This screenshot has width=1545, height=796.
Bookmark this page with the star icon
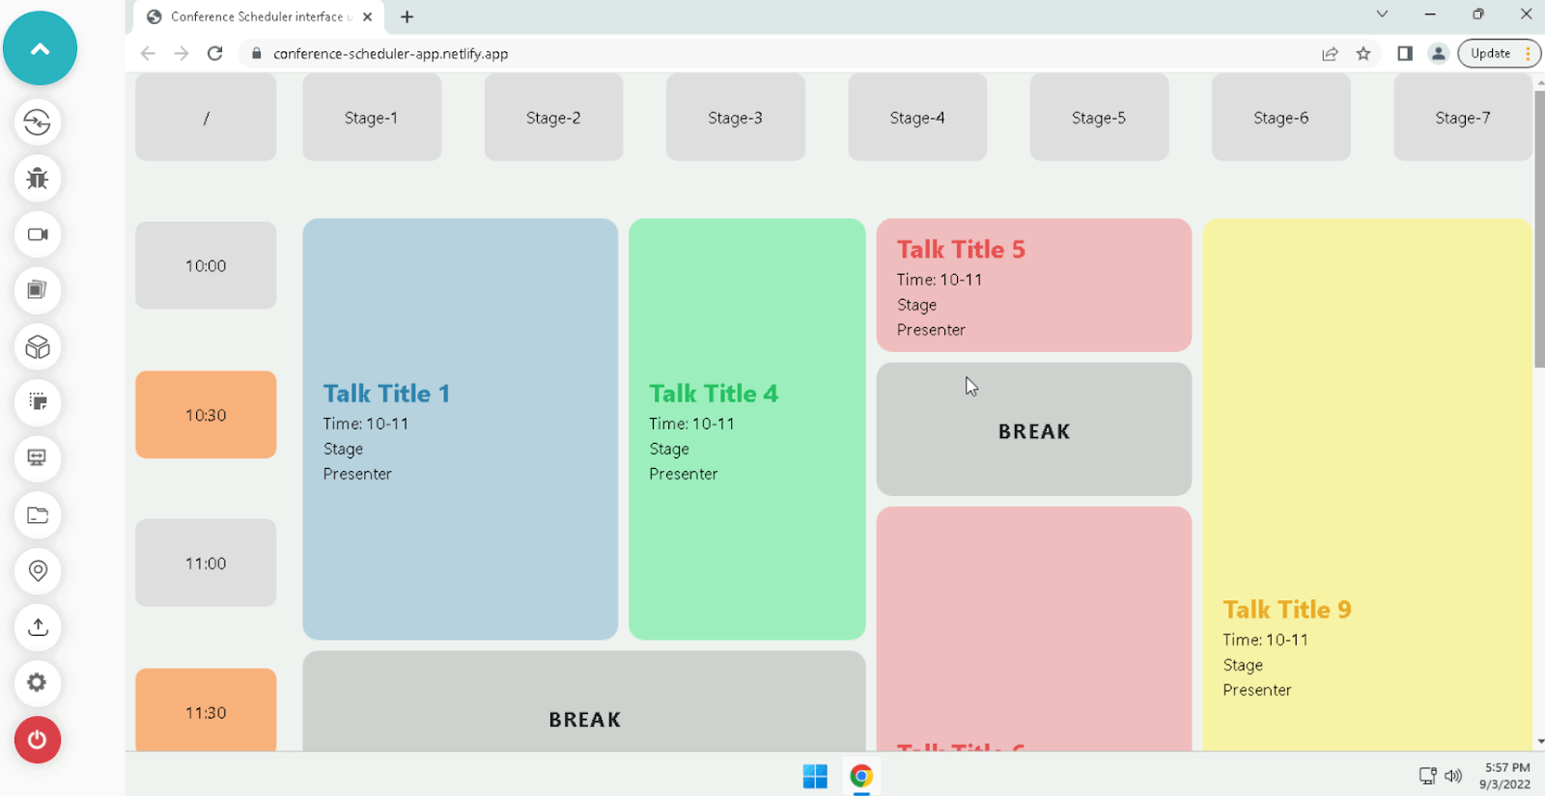point(1363,54)
